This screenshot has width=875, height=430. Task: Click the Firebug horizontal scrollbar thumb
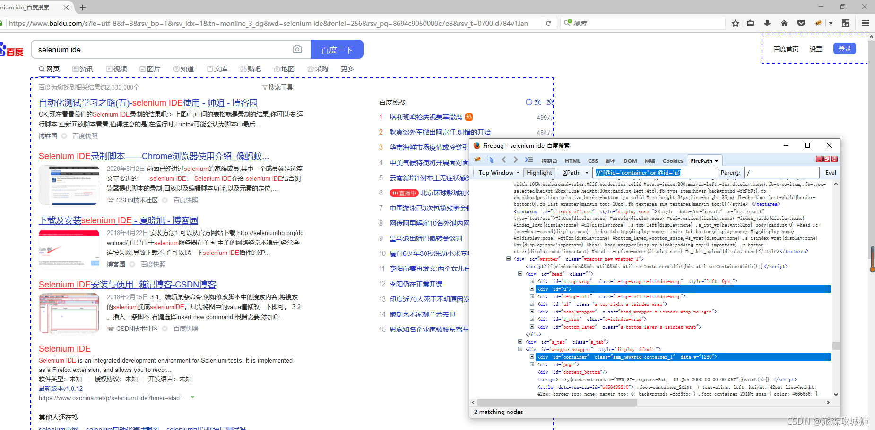[x=557, y=403]
